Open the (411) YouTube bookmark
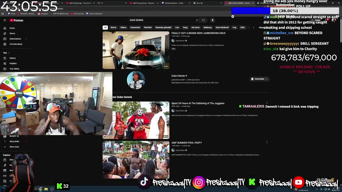 point(77,14)
